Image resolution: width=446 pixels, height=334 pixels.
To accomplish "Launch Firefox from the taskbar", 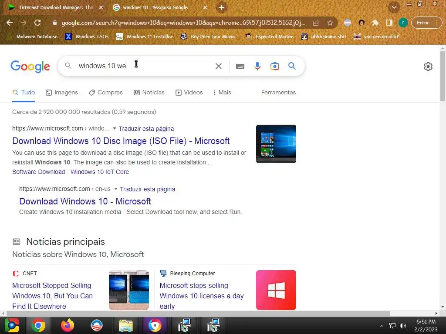I will tap(68, 325).
